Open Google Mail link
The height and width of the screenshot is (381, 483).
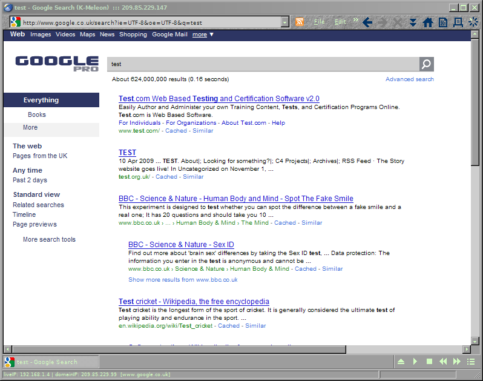coord(169,35)
